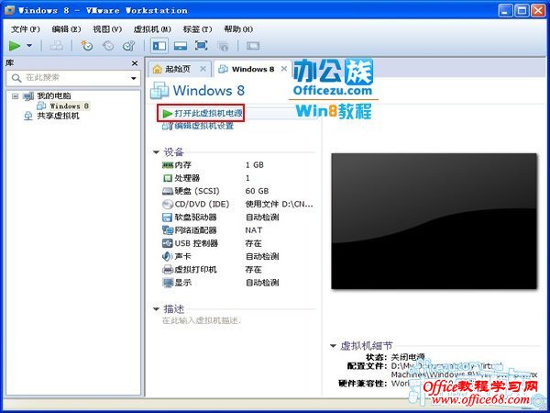Open the 虚拟机(M) menu
The image size is (550, 413).
pos(152,29)
